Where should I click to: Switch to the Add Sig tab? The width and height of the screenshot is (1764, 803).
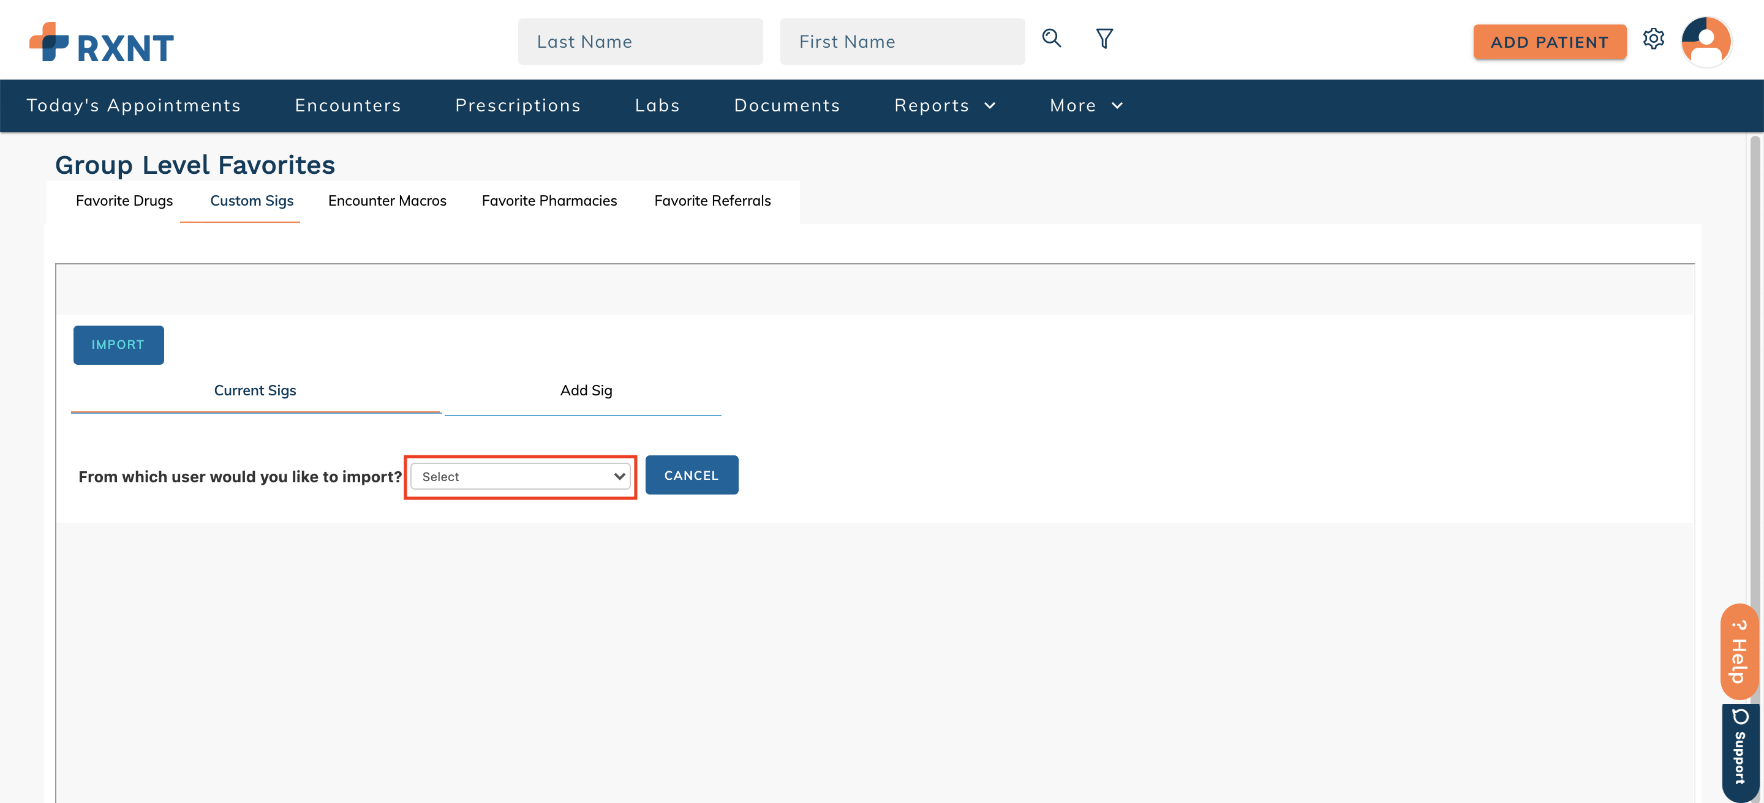point(586,390)
